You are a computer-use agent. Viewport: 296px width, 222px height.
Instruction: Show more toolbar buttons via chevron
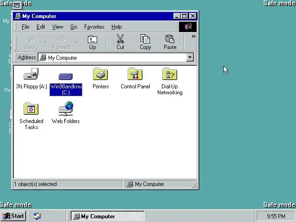pyautogui.click(x=193, y=37)
